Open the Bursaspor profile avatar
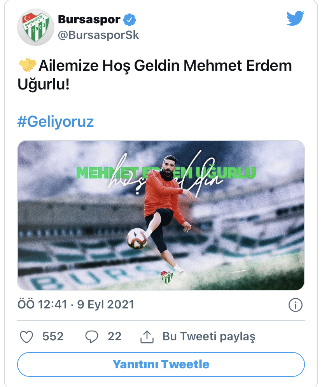This screenshot has width=322, height=387. click(36, 27)
